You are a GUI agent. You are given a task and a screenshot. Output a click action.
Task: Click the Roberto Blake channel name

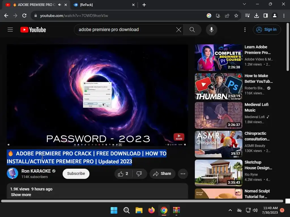(254, 88)
